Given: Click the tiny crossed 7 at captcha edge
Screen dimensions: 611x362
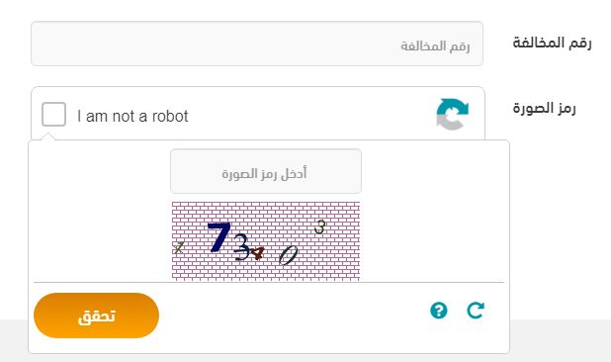Looking at the screenshot, I should pos(179,248).
